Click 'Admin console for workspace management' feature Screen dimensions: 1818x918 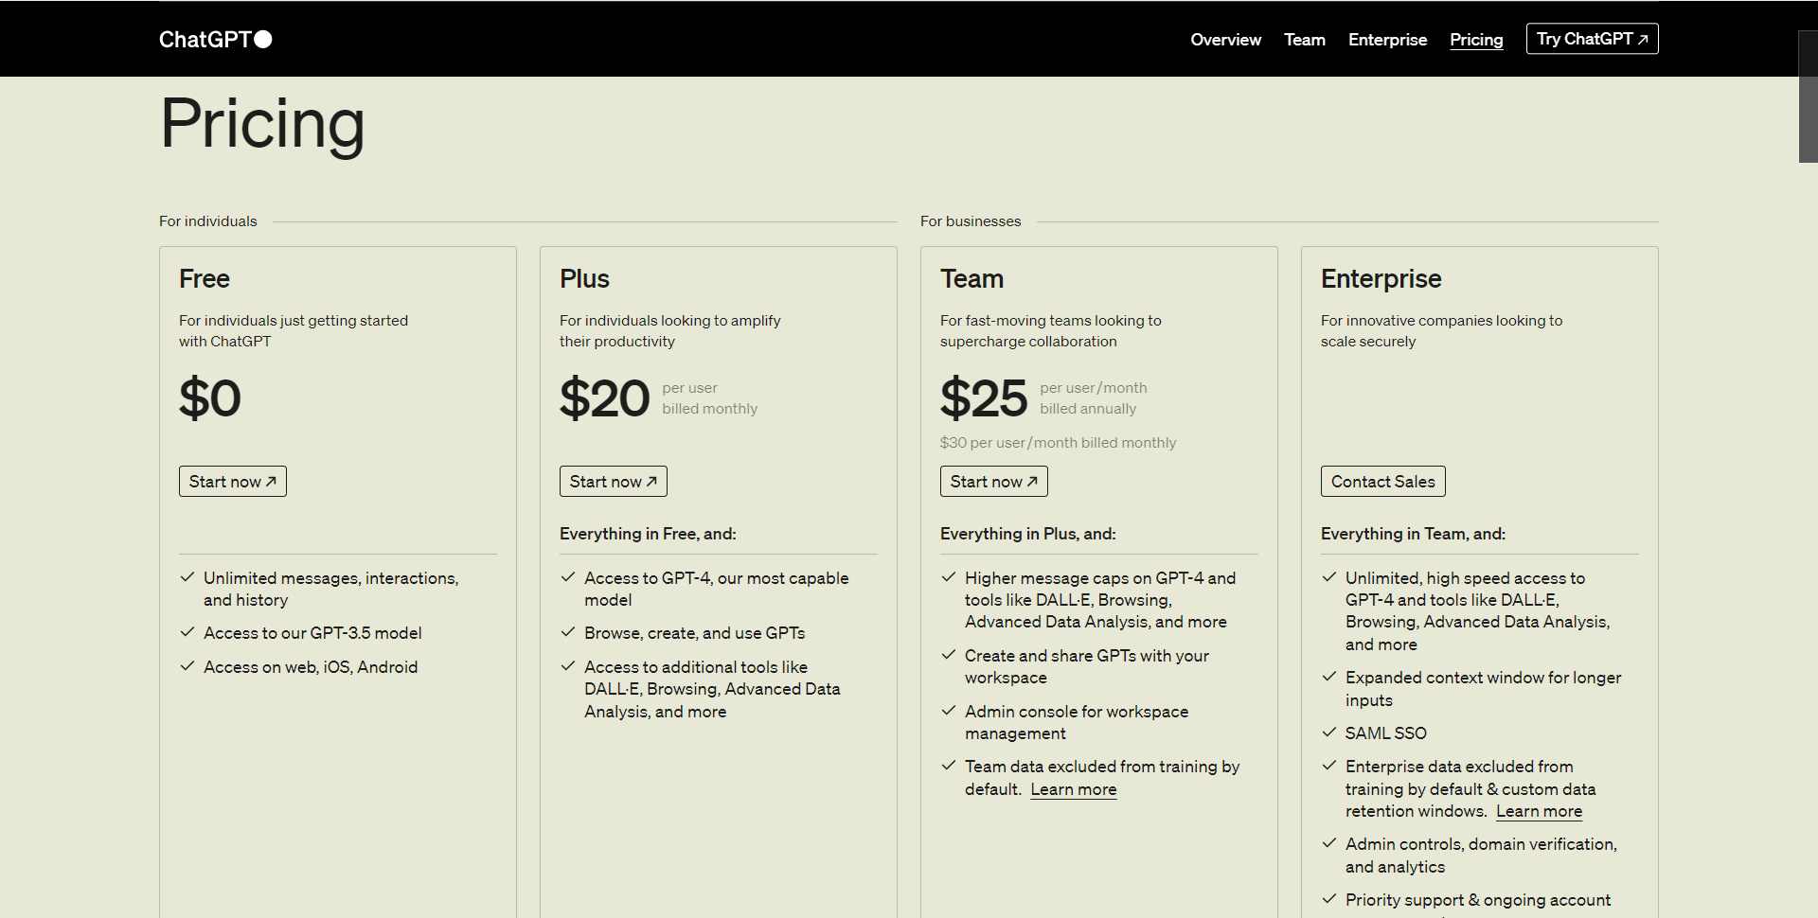[x=1077, y=722]
